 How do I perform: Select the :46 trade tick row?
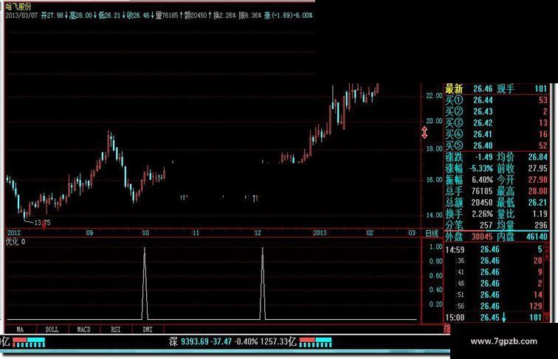point(495,284)
